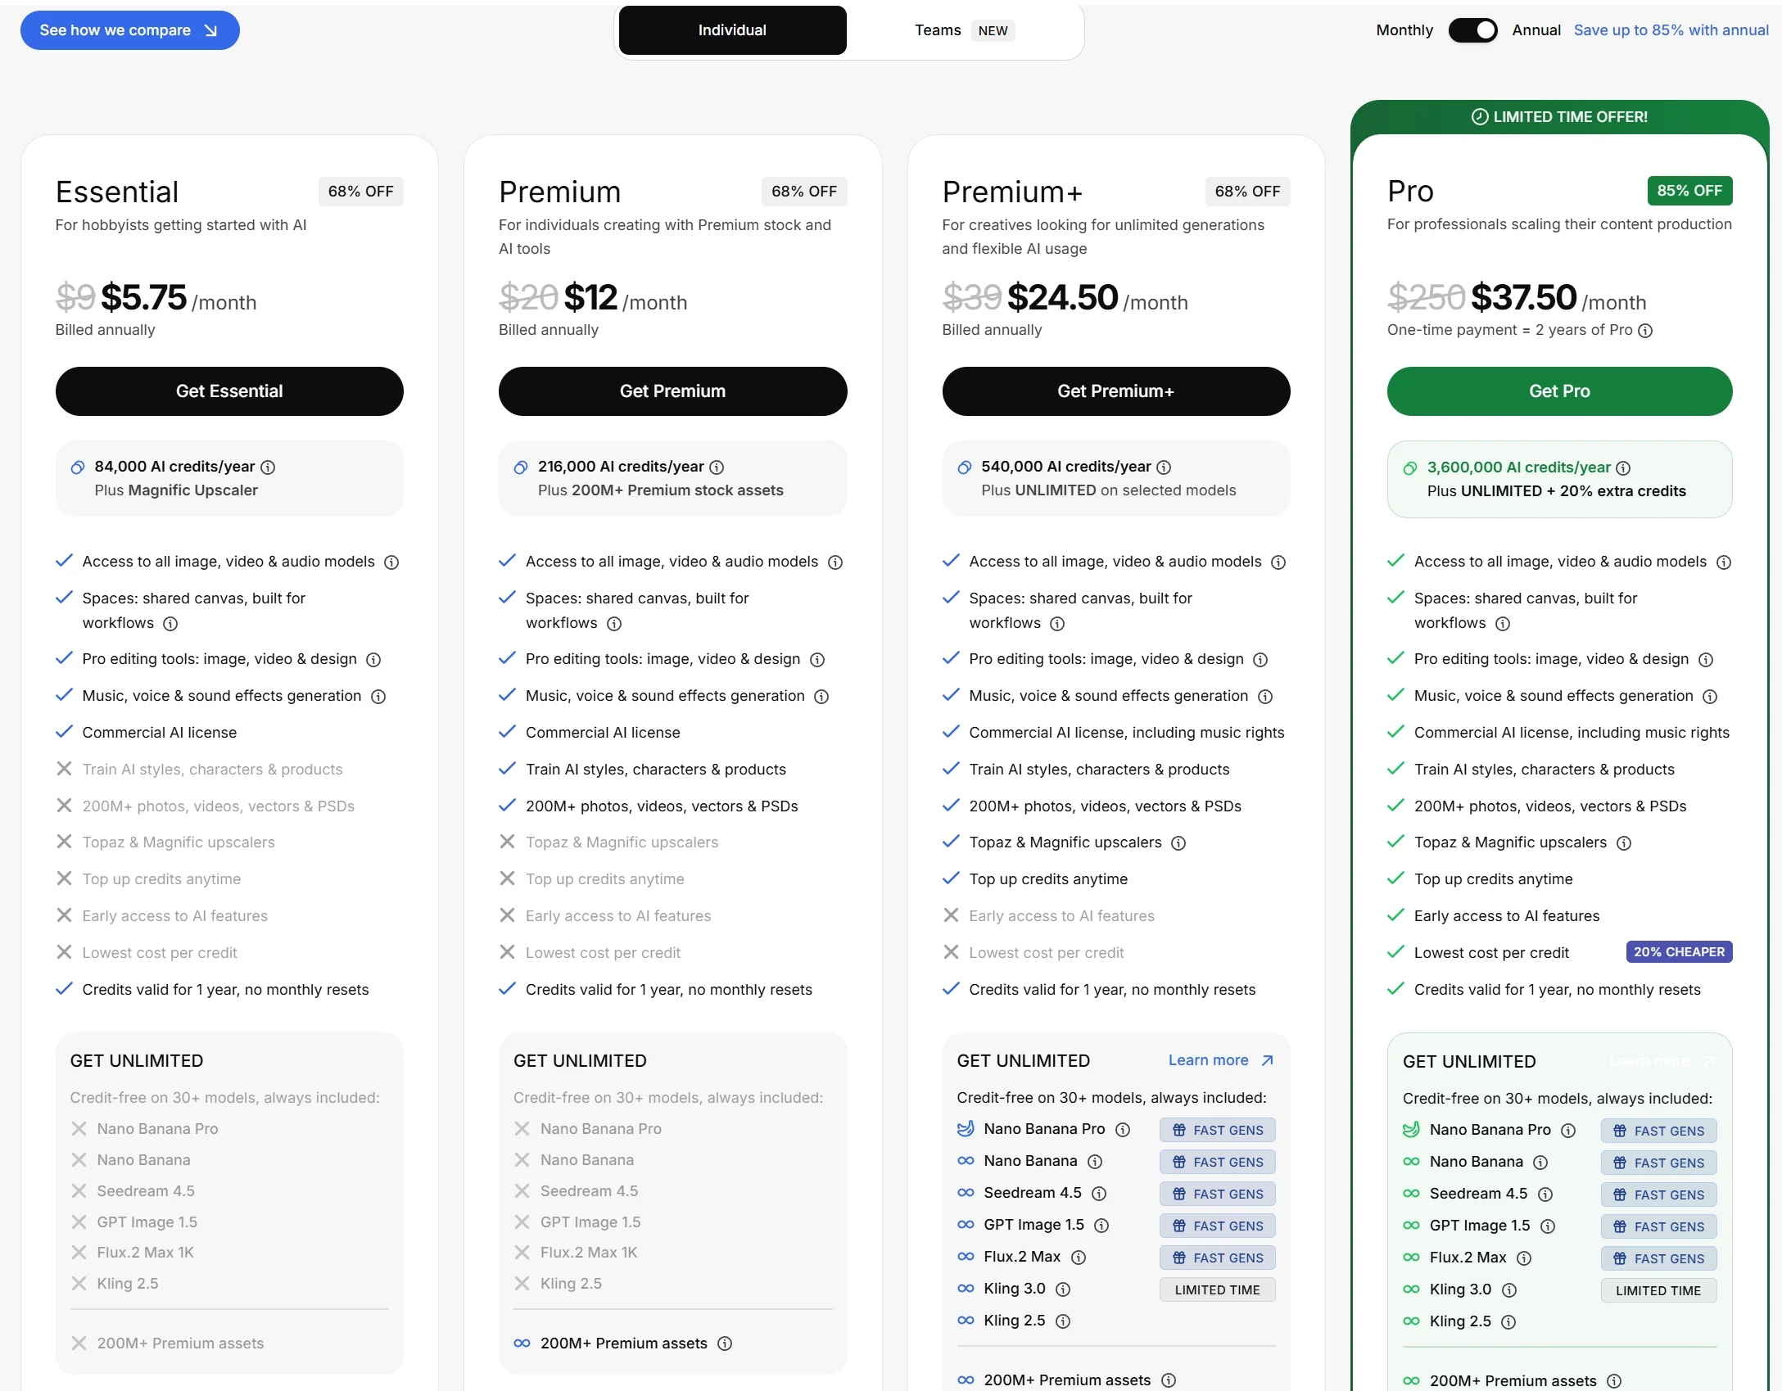Image resolution: width=1782 pixels, height=1391 pixels.
Task: Click info icon beside Premium 200M+ Premium assets
Action: point(725,1344)
